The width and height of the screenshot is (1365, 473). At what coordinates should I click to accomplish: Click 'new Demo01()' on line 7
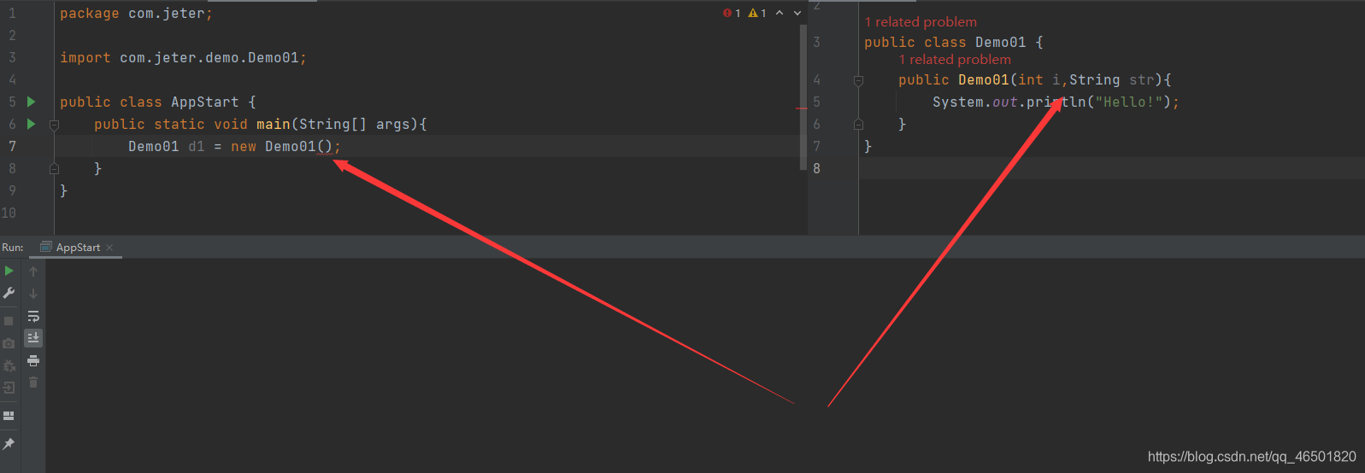(282, 147)
